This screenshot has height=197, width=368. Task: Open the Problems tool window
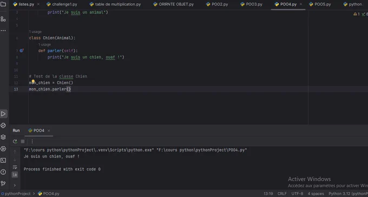(x=3, y=172)
